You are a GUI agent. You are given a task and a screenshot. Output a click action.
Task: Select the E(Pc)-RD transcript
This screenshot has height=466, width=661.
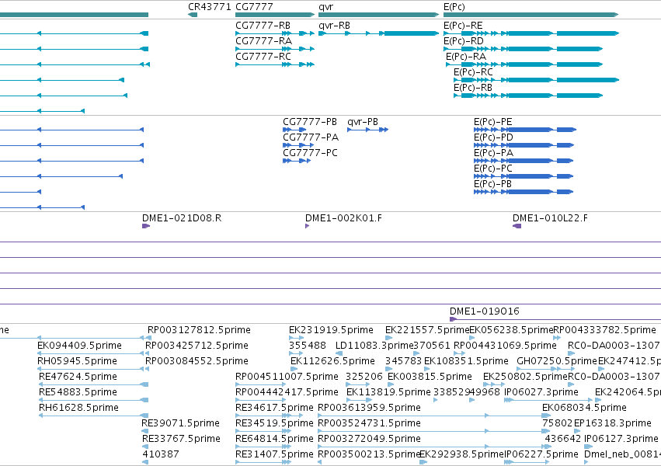(524, 49)
